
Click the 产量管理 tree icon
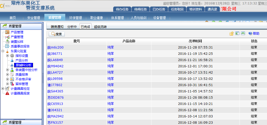pos(7,37)
